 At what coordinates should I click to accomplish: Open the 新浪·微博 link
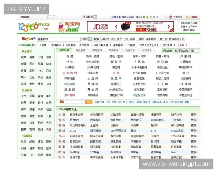click(93, 56)
